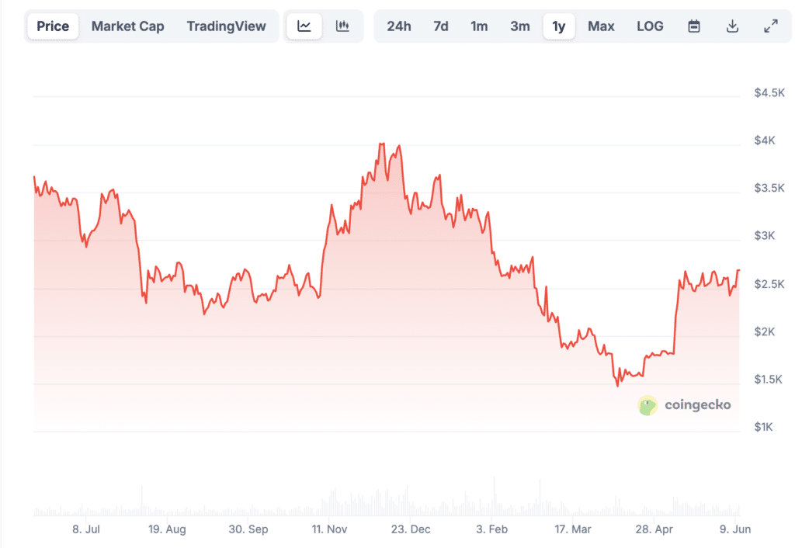Click the 11. Nov date axis label
Screen dimensions: 795x548
328,529
